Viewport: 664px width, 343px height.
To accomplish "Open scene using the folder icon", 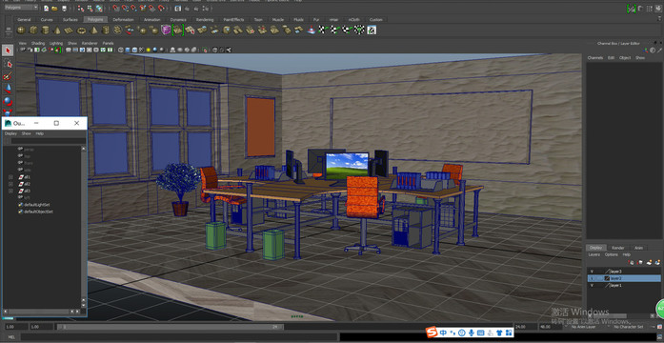I will click(54, 8).
